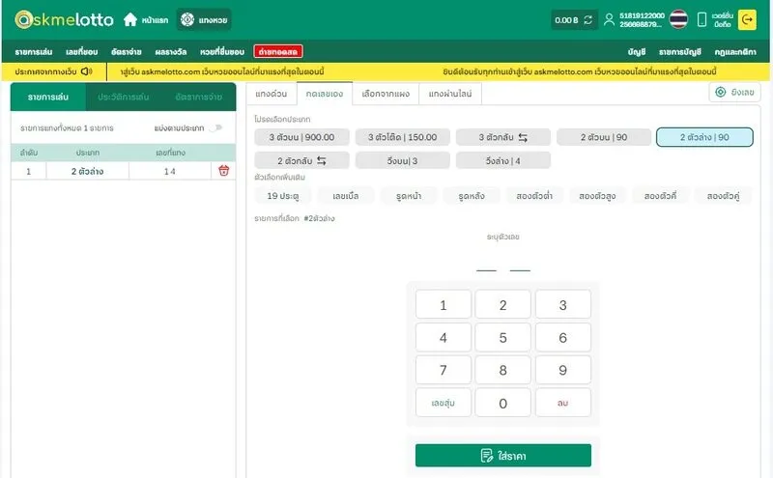The height and width of the screenshot is (478, 773).
Task: Switch to the แทงด่วน tab
Action: 272,94
